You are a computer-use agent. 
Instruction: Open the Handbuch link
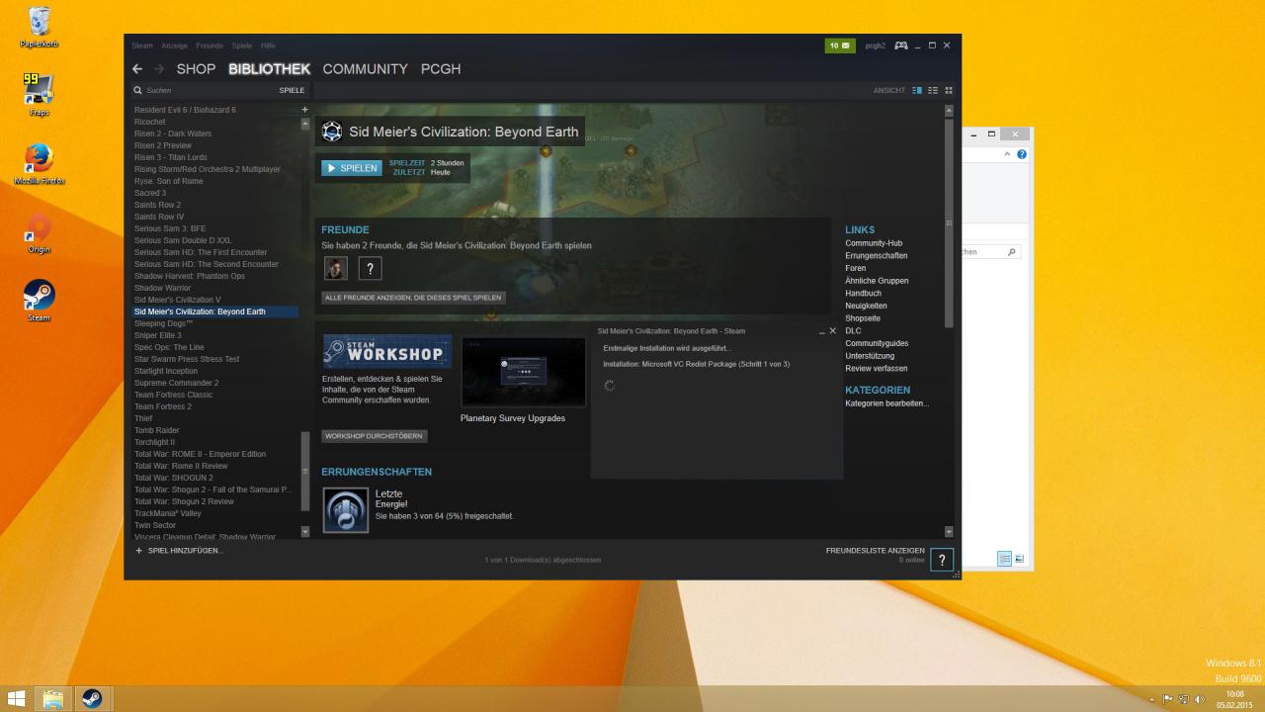point(863,293)
